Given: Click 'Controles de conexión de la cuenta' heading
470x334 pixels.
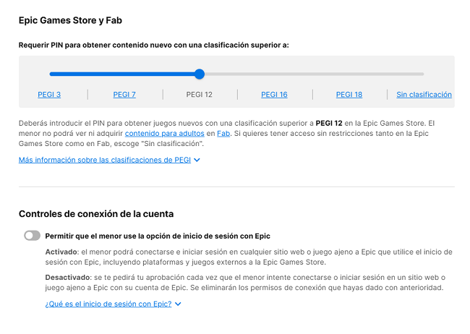Looking at the screenshot, I should tap(95, 214).
